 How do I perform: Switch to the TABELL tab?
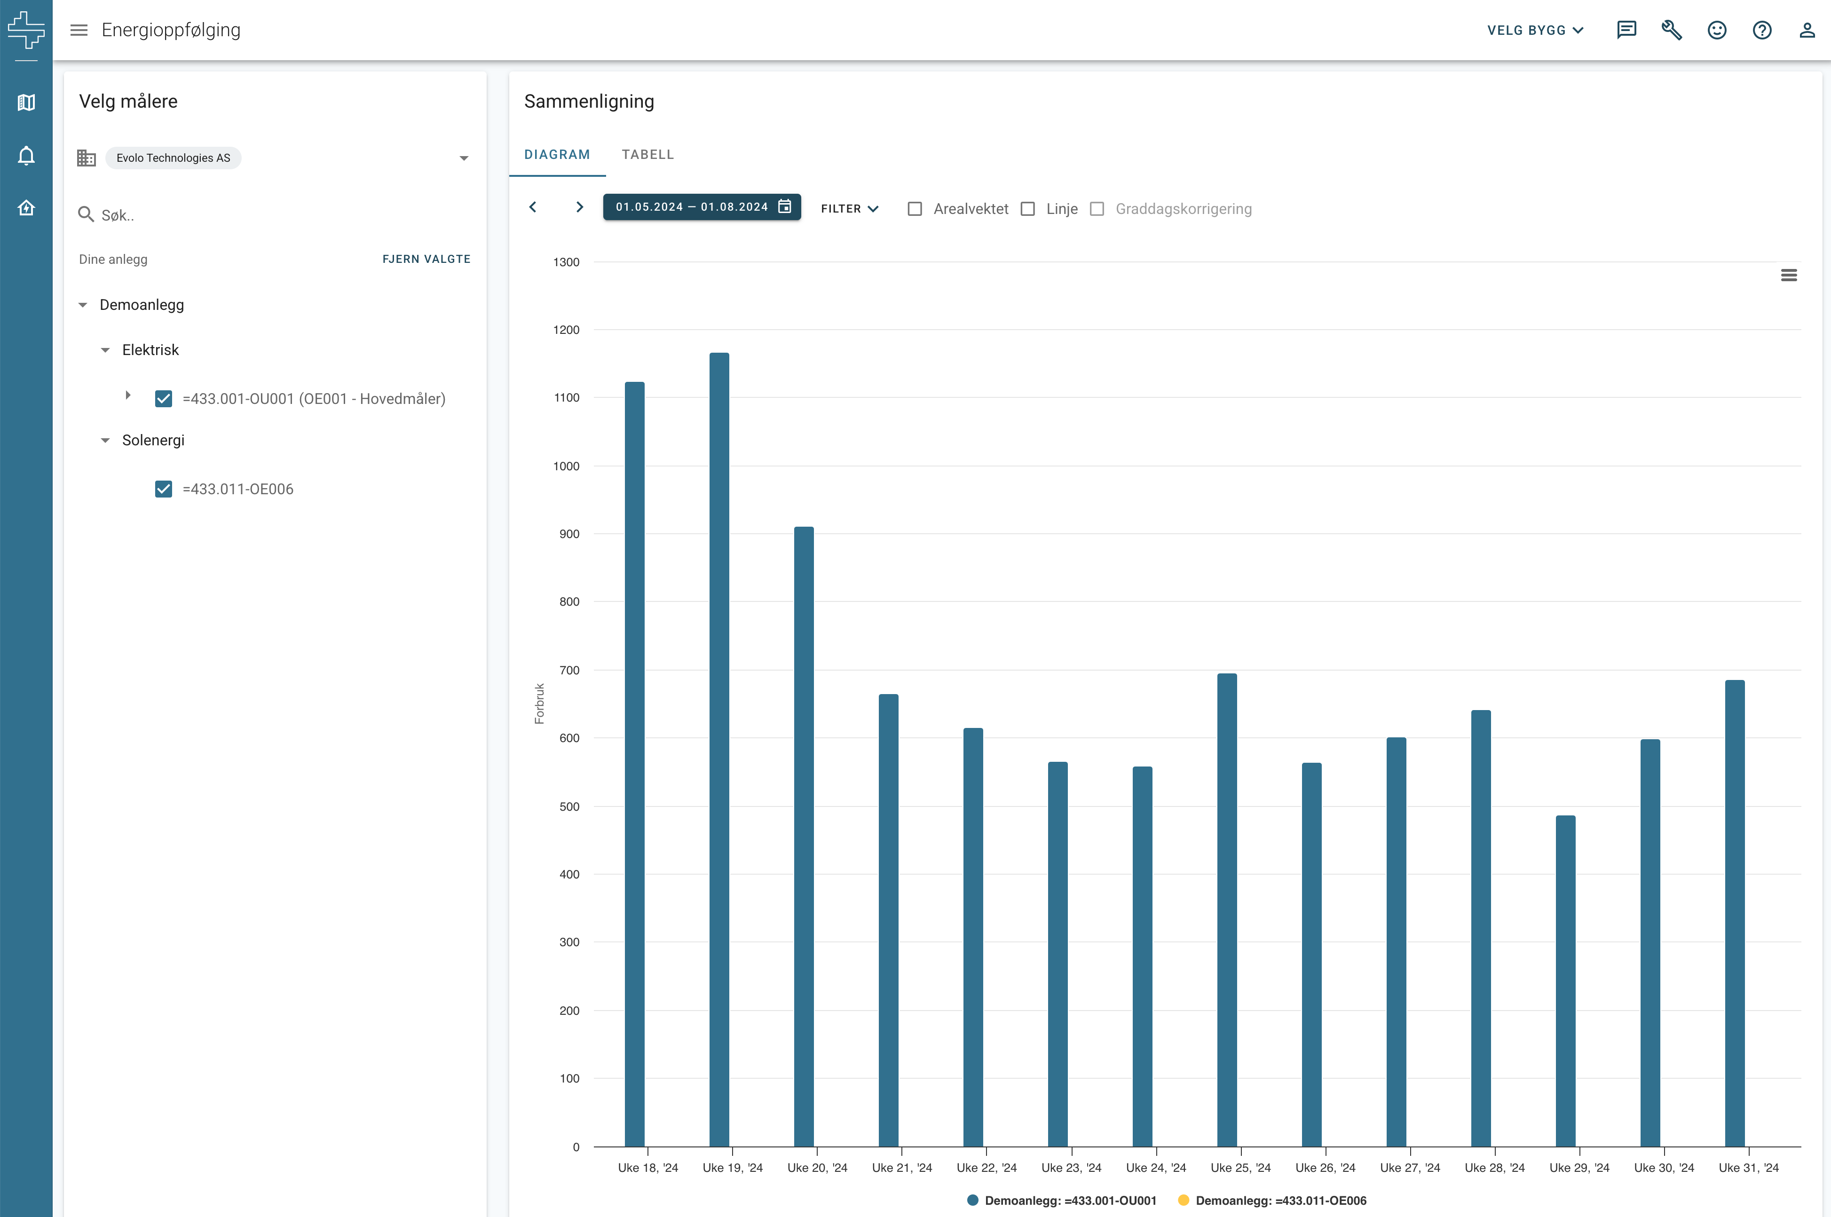pos(648,154)
